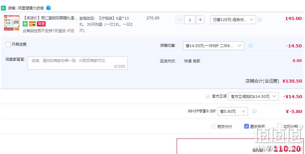305x154 pixels.
Task: Tick the 朋友代付 checkbox
Action: click(x=213, y=127)
